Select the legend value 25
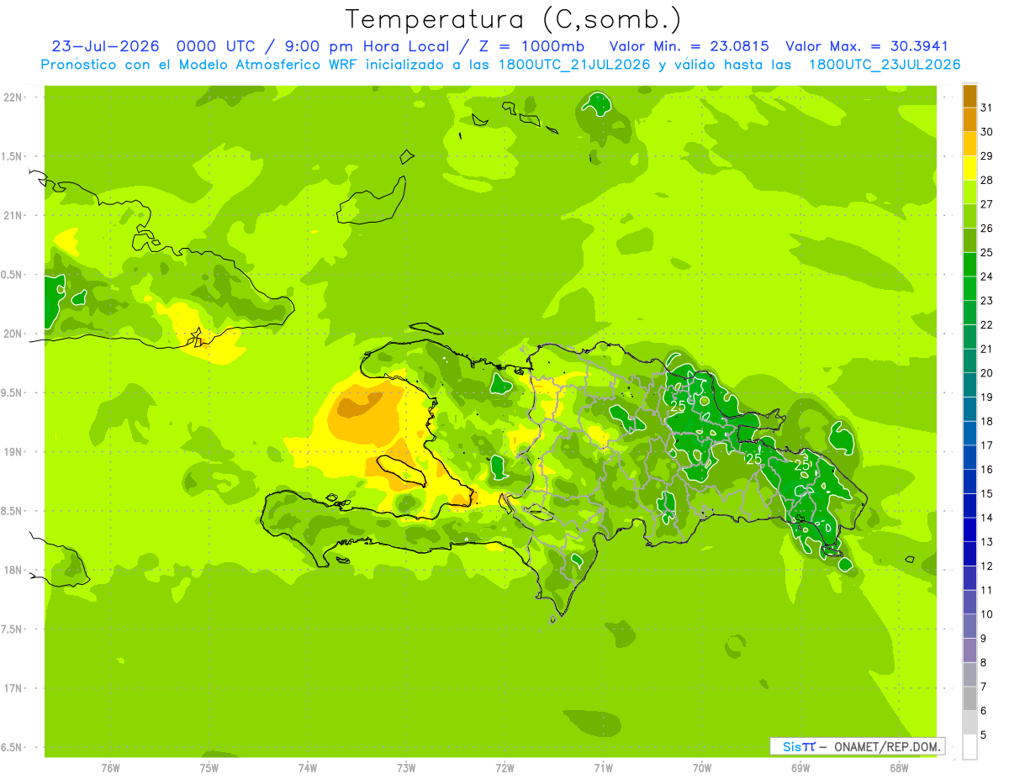 pyautogui.click(x=987, y=252)
